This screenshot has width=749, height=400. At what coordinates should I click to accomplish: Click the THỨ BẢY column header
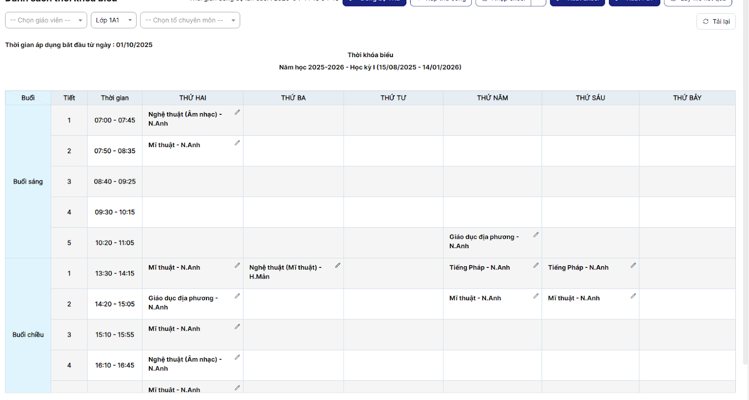click(x=687, y=98)
